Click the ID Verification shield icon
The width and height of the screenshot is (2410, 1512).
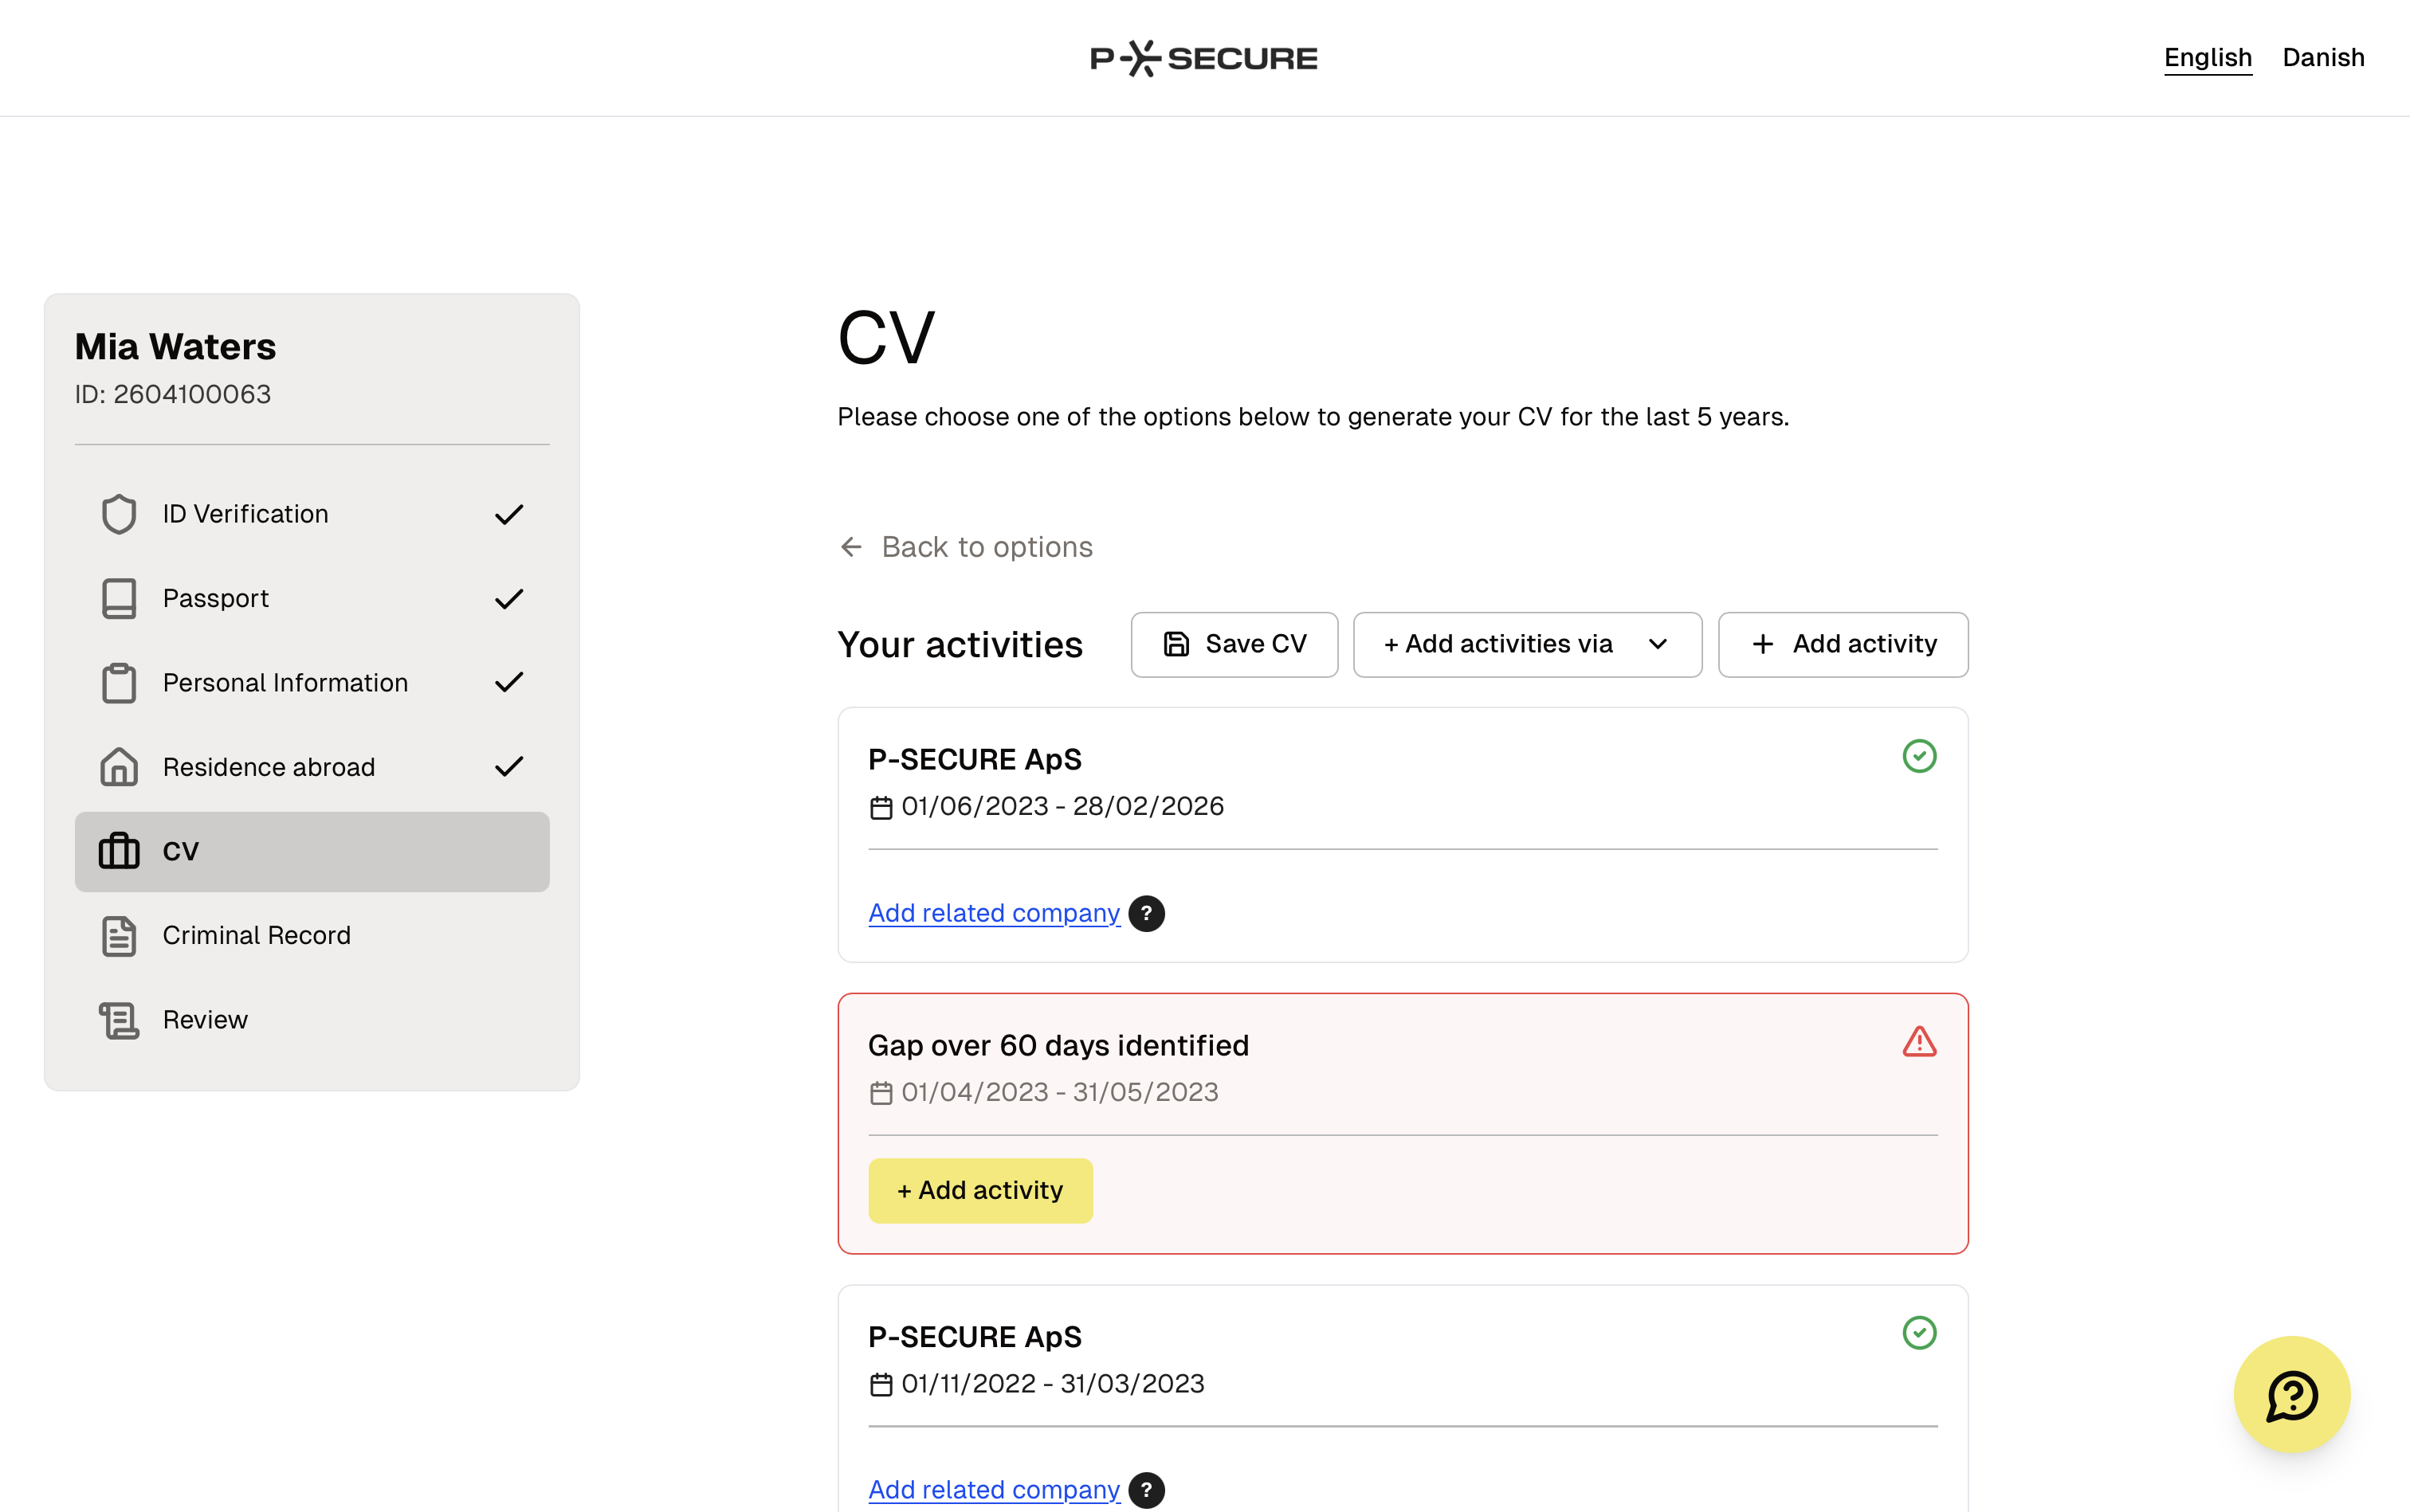tap(118, 514)
